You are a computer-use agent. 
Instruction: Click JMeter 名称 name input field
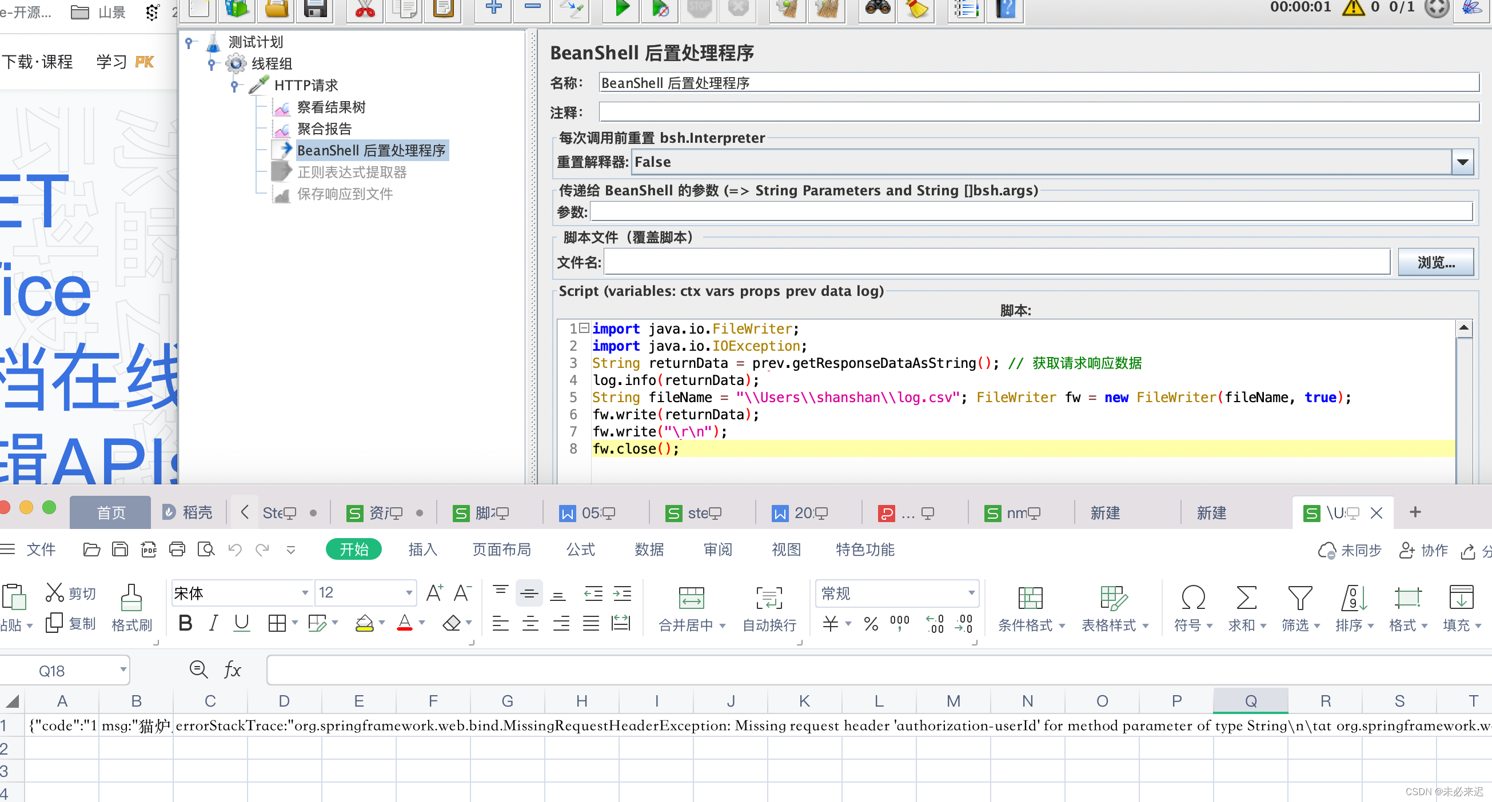1039,83
